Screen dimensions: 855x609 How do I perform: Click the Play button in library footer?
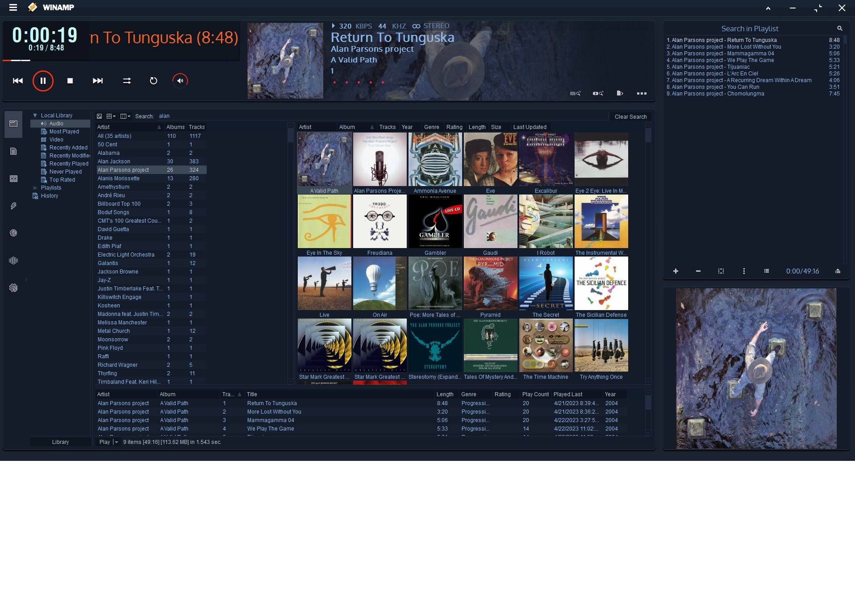pyautogui.click(x=104, y=442)
